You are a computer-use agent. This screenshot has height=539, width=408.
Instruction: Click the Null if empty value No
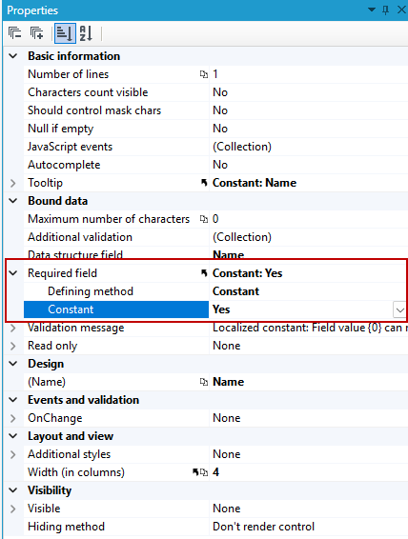coord(220,129)
